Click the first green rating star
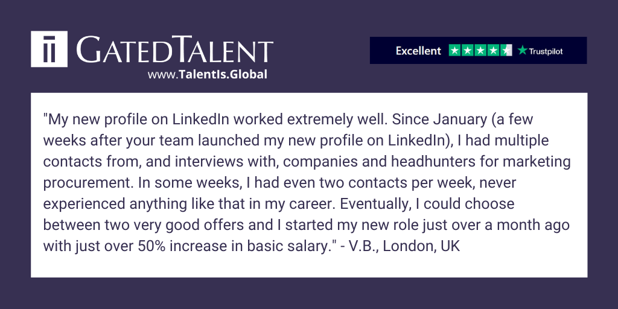618x309 pixels. [455, 51]
